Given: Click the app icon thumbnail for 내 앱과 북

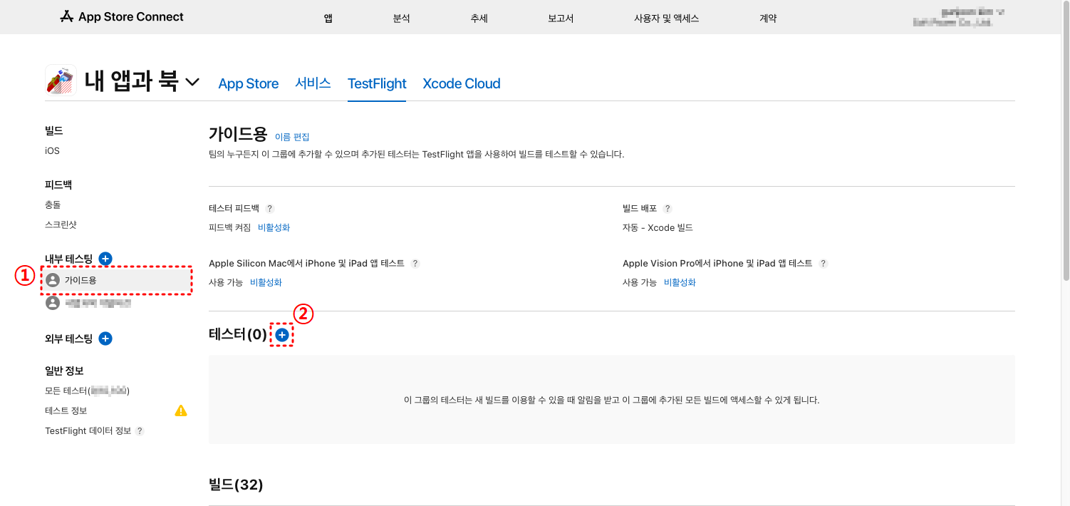Looking at the screenshot, I should click(x=61, y=80).
